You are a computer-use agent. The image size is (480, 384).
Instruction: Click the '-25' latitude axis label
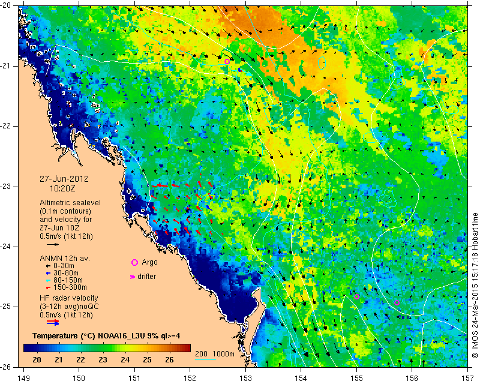5,307
